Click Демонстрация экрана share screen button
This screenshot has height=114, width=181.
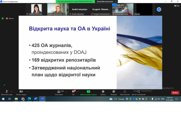pos(88,93)
